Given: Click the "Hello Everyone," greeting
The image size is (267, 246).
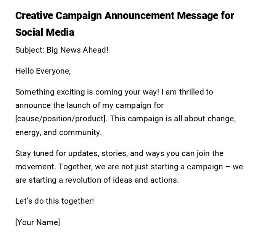Looking at the screenshot, I should [x=43, y=71].
